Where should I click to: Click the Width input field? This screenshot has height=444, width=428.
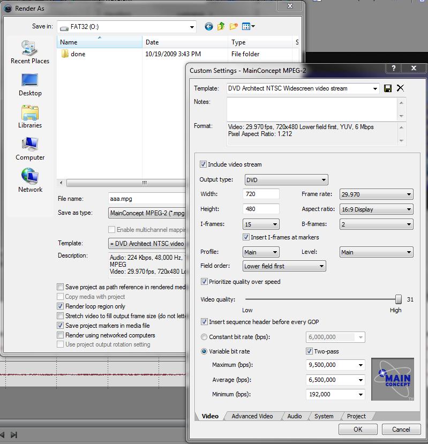click(x=261, y=194)
